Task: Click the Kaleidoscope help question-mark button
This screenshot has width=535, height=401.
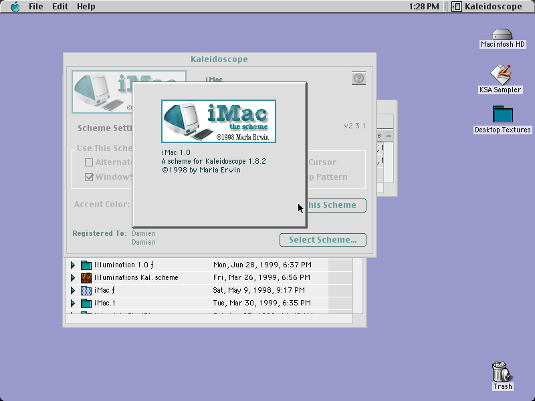Action: [358, 78]
